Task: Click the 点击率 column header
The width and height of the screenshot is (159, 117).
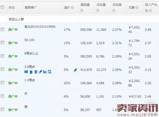Action: [117, 5]
